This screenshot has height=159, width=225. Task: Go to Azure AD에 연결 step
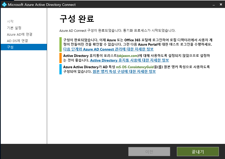click(x=19, y=34)
